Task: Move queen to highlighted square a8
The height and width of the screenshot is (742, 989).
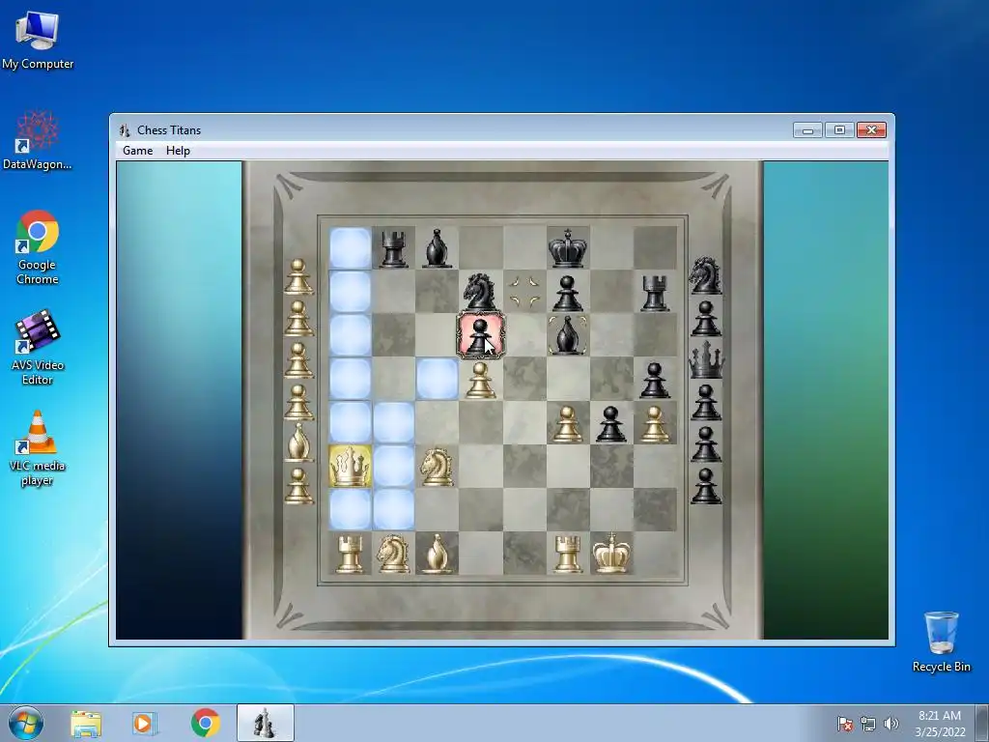Action: 350,248
